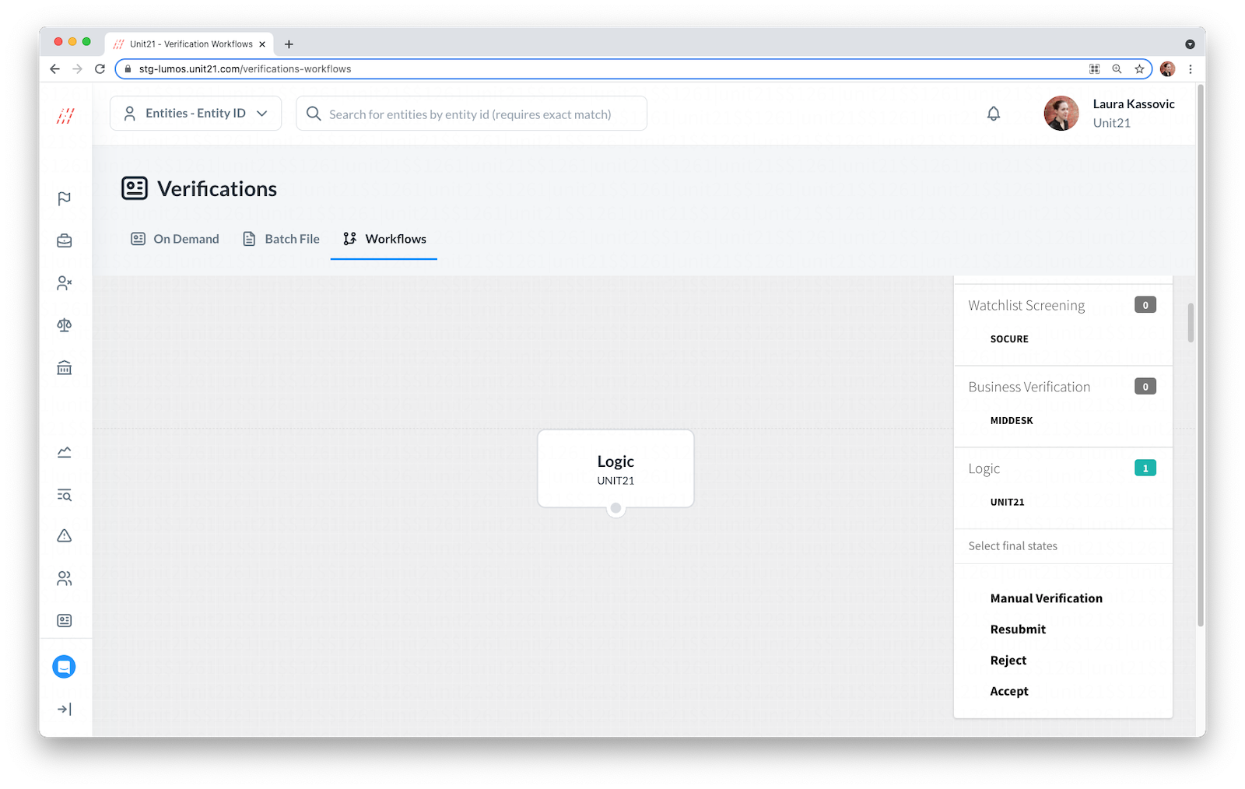The height and width of the screenshot is (789, 1245).
Task: Select the UNIT21 logic block in the panel
Action: point(1007,503)
